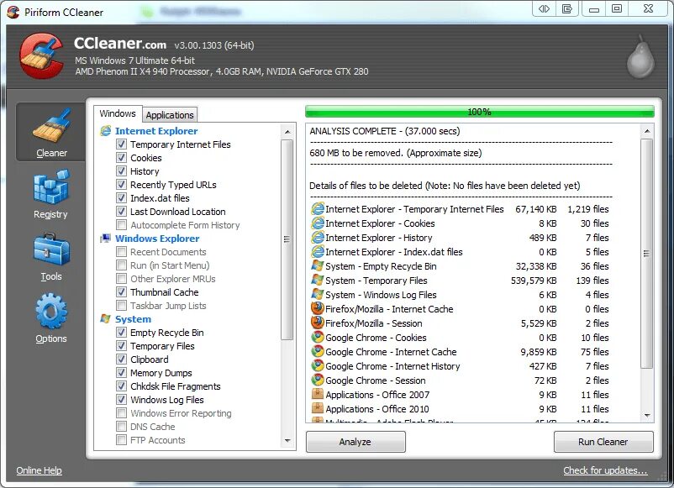Screen dimensions: 674x488
Task: Click the Run Cleaner button
Action: pos(603,442)
